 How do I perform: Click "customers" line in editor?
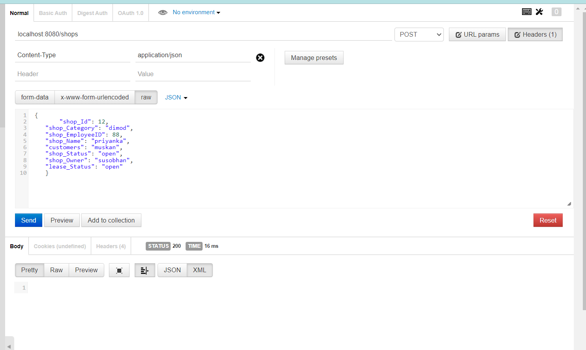coord(84,147)
